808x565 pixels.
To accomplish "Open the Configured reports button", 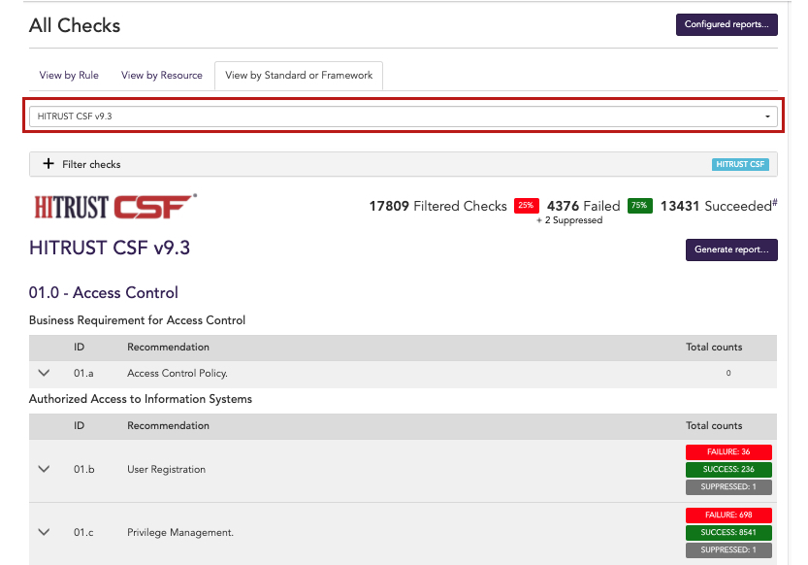I will point(727,24).
